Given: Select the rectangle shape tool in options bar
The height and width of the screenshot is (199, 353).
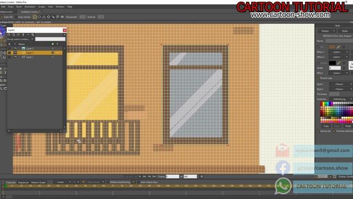Looking at the screenshot, I should click(35, 17).
